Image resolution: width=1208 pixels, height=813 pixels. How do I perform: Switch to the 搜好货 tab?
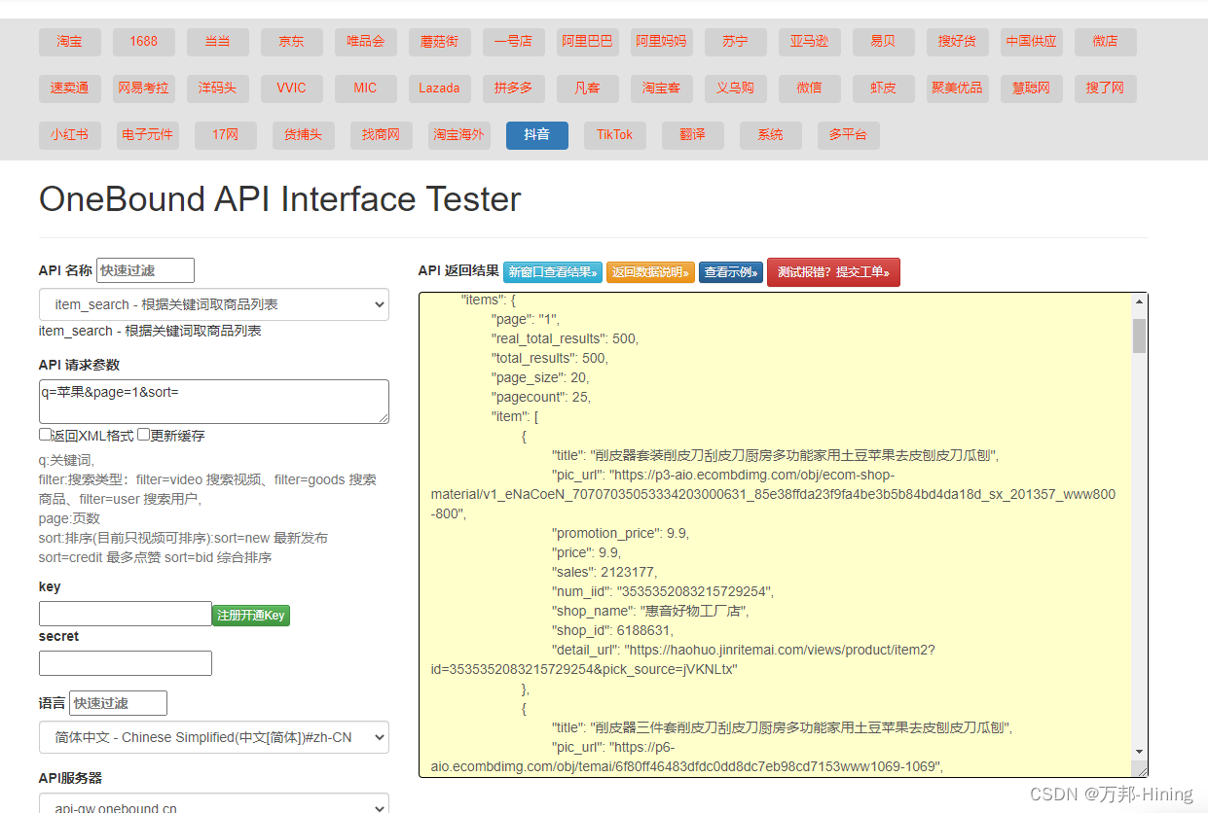[x=957, y=42]
